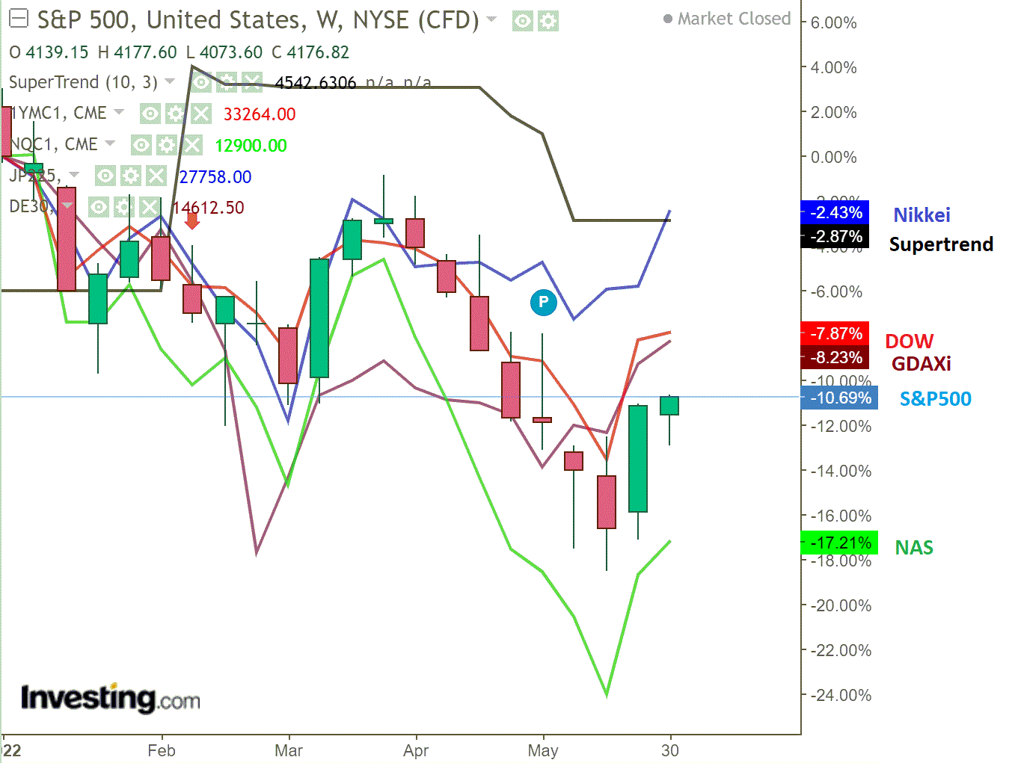
Task: Click the -17.21% NAS price label
Action: point(840,543)
